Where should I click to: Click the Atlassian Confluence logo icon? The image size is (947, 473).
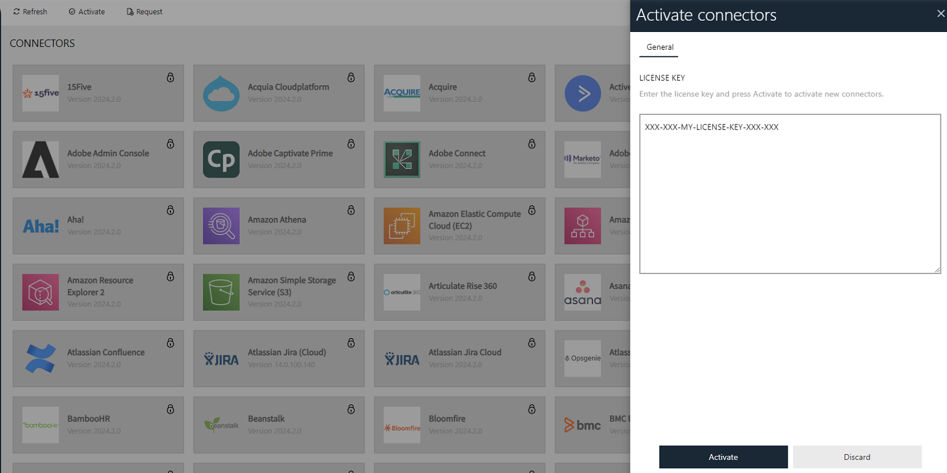point(40,358)
